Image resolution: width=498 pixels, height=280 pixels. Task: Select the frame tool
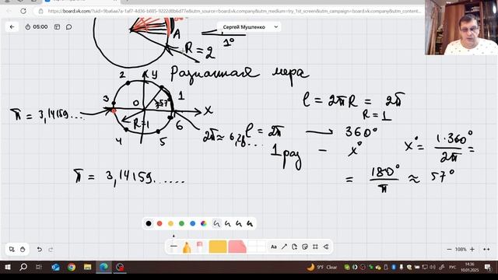point(315,247)
